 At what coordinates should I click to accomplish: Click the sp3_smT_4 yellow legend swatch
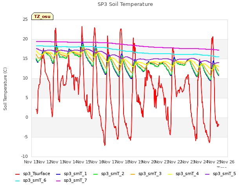click(170, 174)
